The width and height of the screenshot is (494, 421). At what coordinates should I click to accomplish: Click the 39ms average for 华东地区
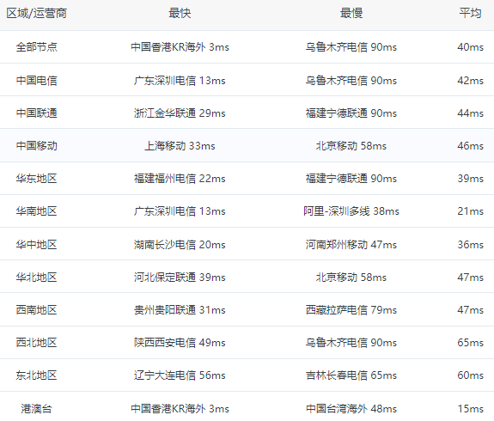[470, 179]
